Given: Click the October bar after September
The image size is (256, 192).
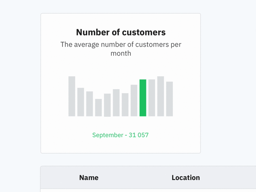Looking at the screenshot, I should pos(151,98).
